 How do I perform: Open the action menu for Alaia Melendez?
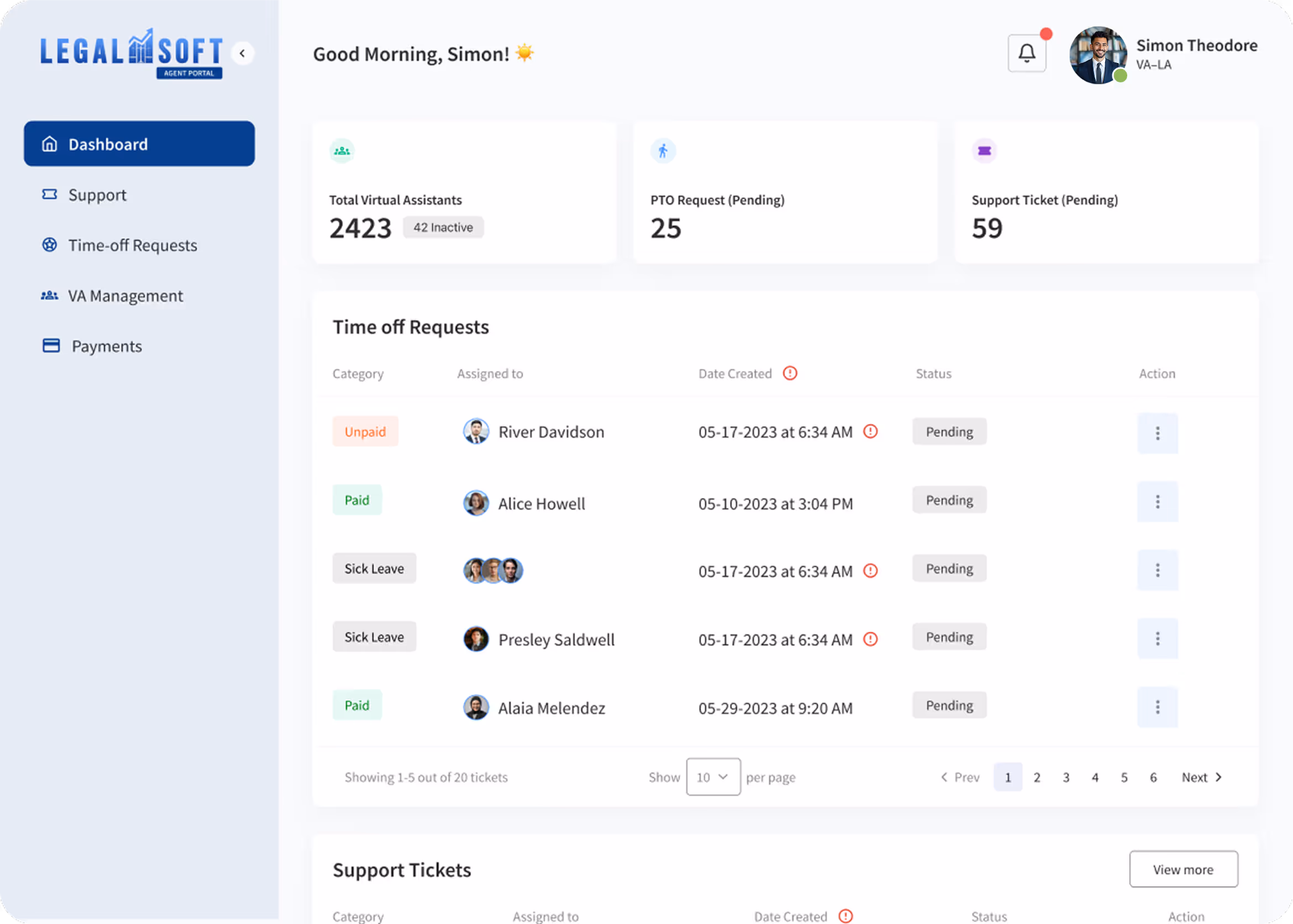point(1158,707)
